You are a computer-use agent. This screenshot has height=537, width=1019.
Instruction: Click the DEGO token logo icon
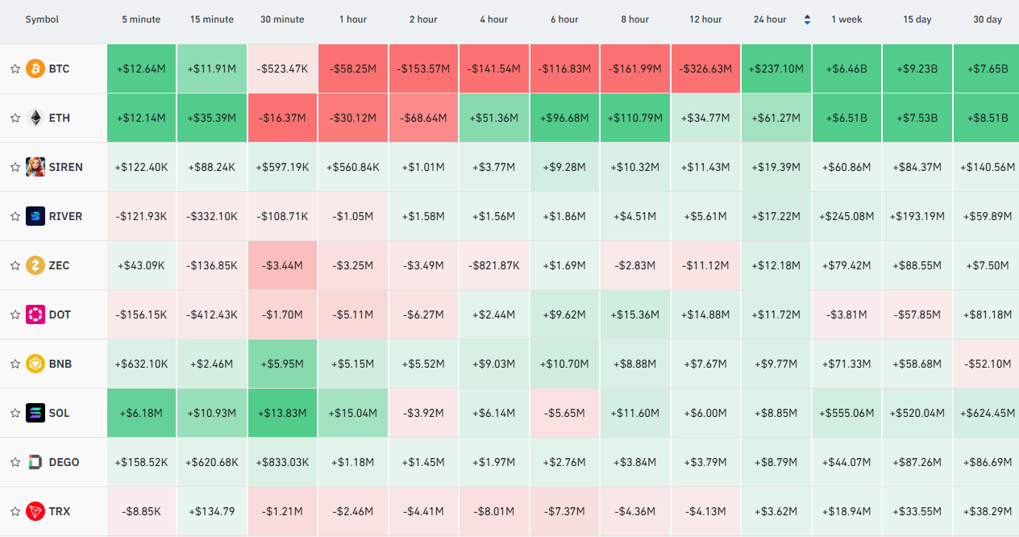(x=35, y=462)
